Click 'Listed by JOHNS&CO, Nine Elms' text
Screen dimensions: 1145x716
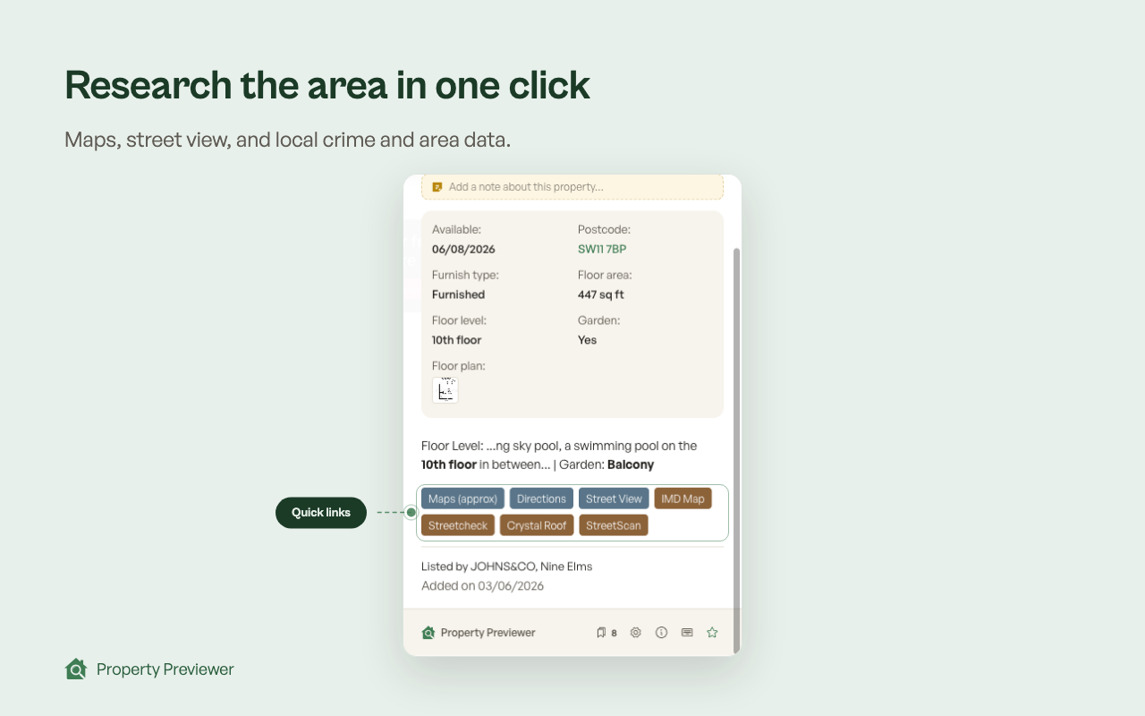coord(506,567)
